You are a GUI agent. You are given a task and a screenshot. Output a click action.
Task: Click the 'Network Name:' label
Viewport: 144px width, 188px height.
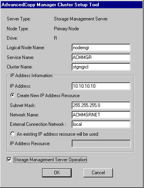(24, 115)
